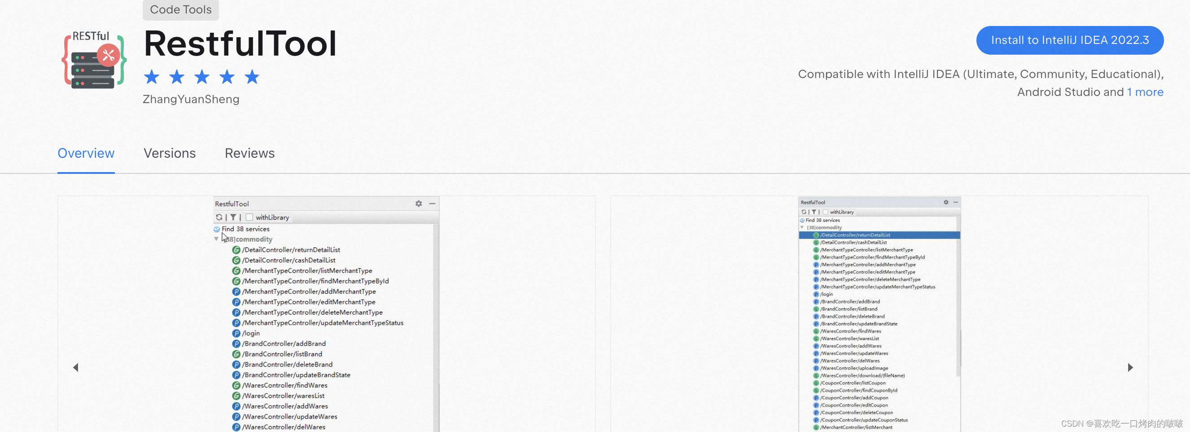Toggle withLibrary checkbox in right panel
The width and height of the screenshot is (1190, 432).
(x=825, y=212)
